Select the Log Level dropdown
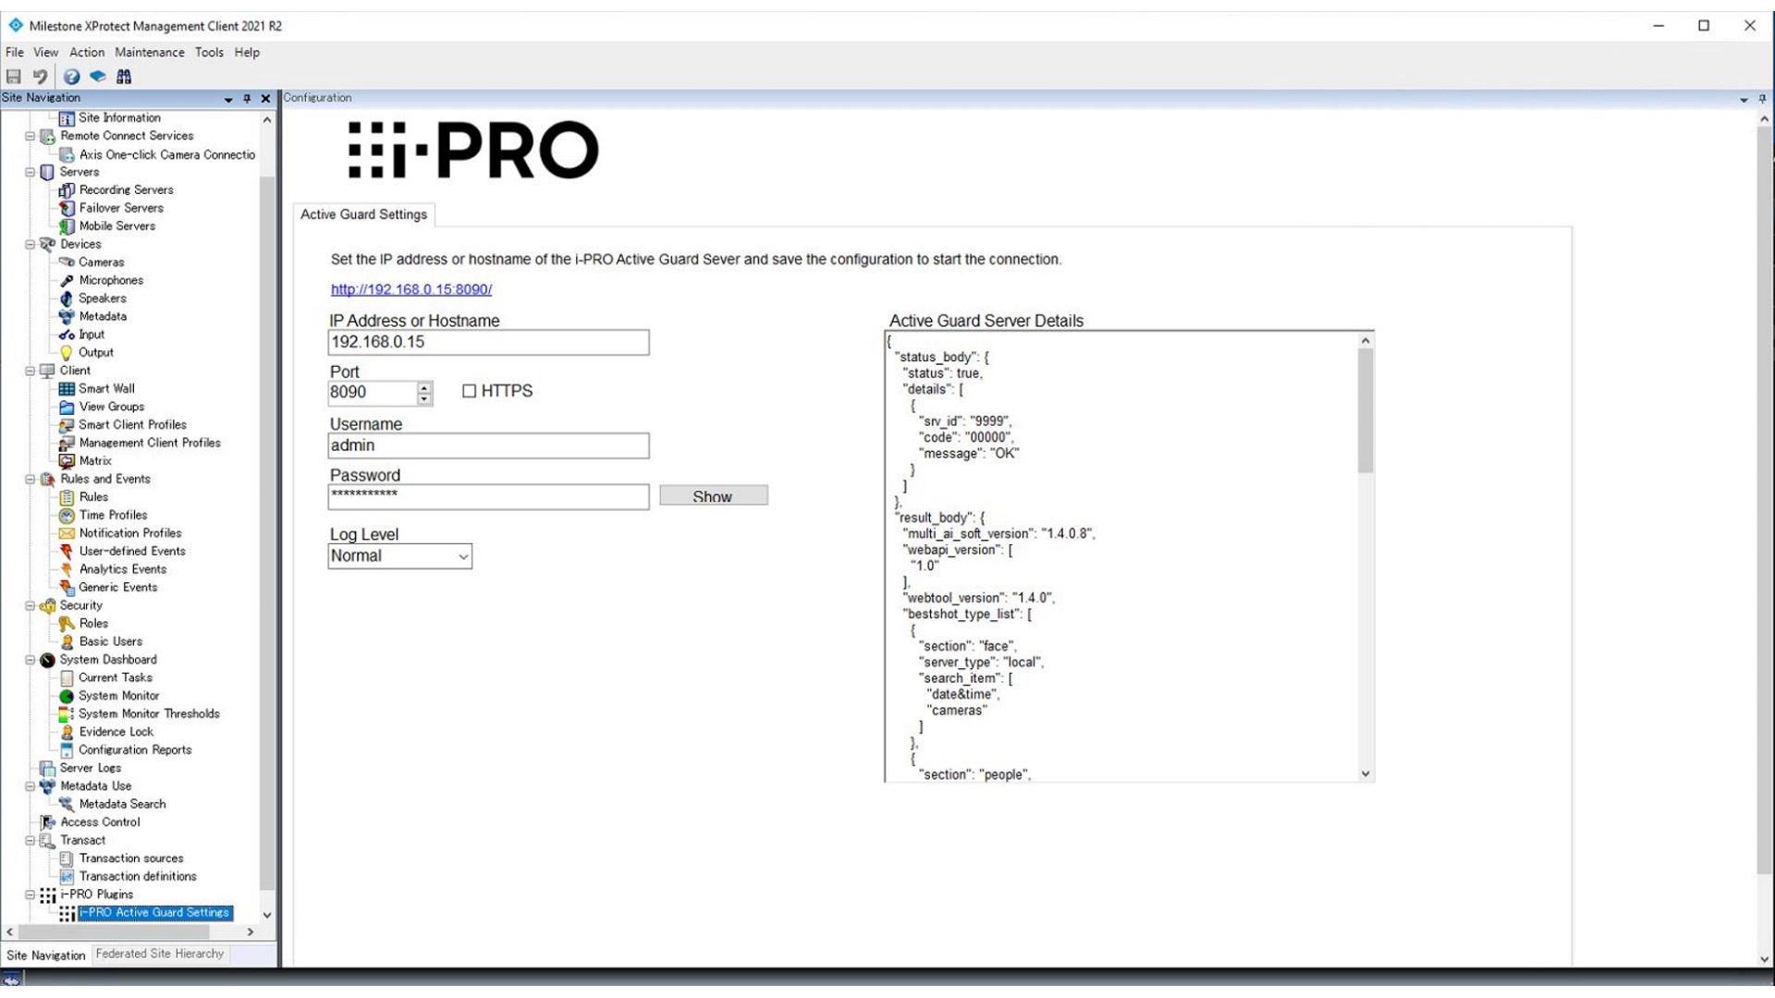Viewport: 1775px width, 998px height. tap(398, 554)
